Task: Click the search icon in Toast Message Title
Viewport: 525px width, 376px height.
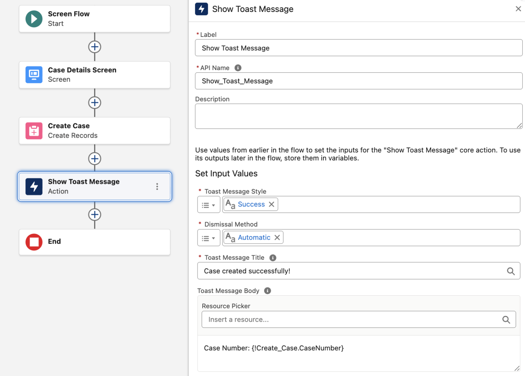Action: click(x=511, y=271)
